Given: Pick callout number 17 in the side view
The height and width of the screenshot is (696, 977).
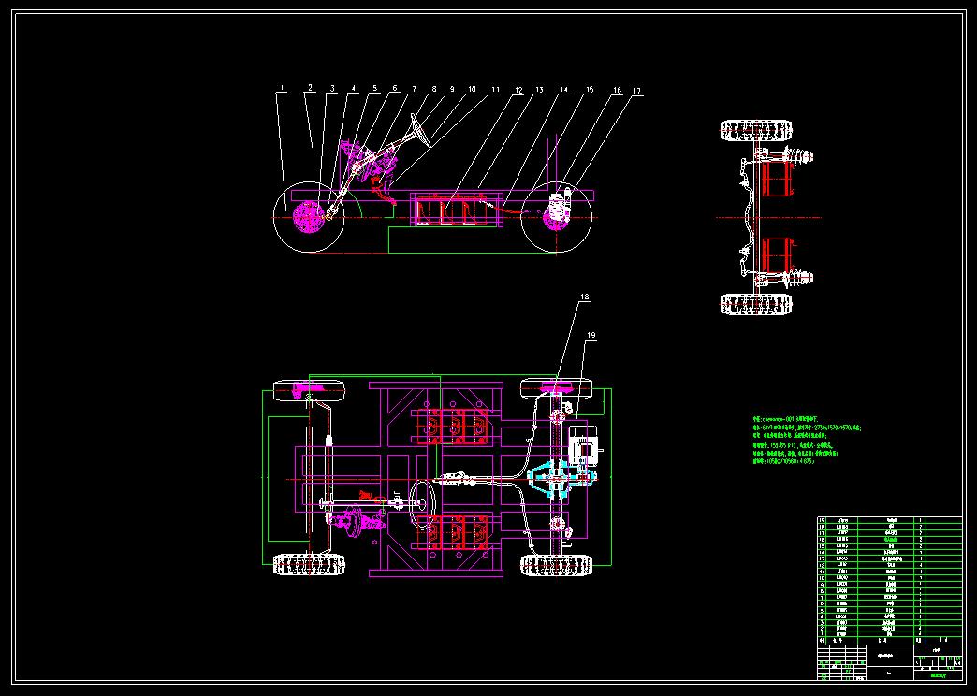Looking at the screenshot, I should pyautogui.click(x=636, y=91).
